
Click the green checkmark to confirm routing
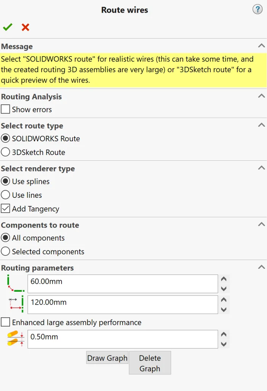pos(8,27)
